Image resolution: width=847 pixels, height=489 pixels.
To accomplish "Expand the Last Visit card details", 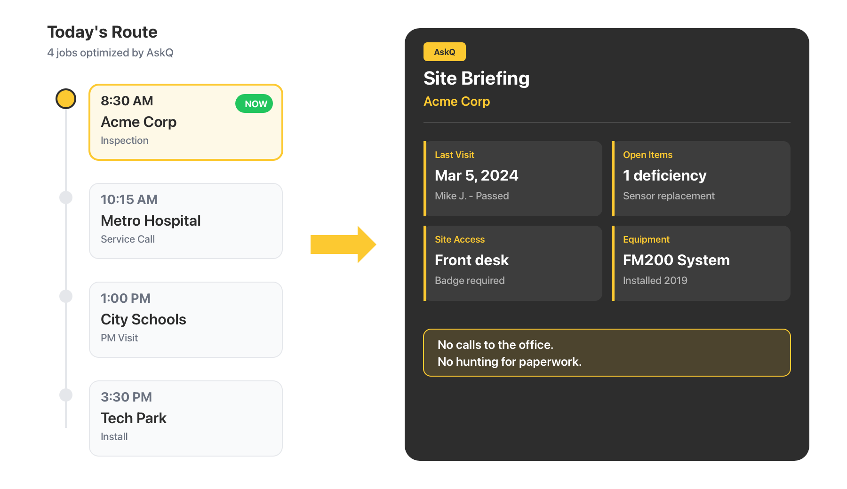I will [x=512, y=179].
